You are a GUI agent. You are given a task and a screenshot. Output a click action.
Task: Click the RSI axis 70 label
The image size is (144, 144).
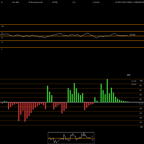(2, 33)
